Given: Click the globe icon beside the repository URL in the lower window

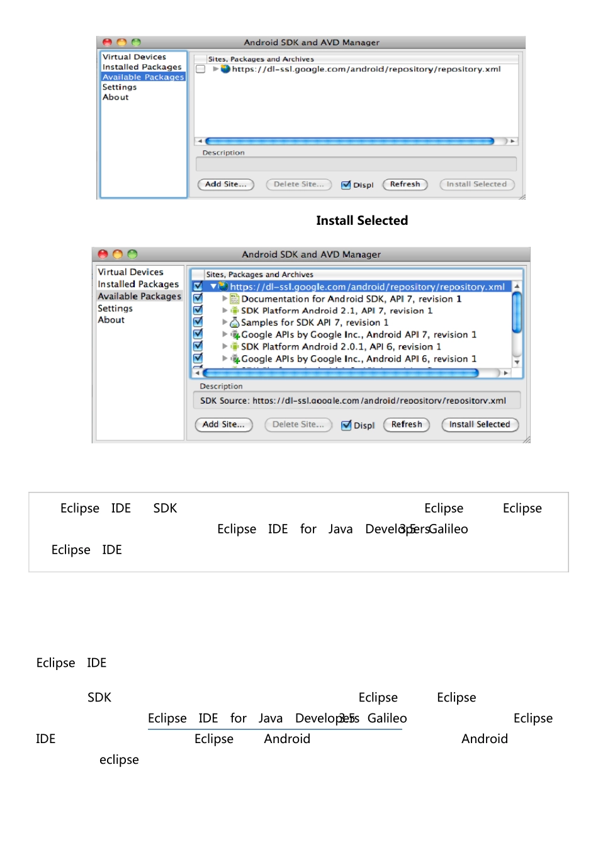Looking at the screenshot, I should (223, 287).
